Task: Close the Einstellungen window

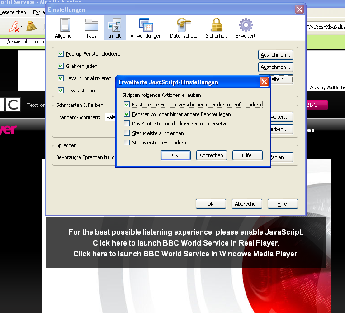Action: click(299, 10)
